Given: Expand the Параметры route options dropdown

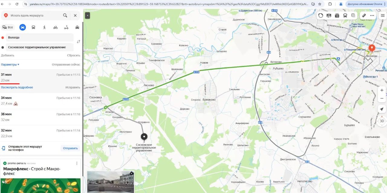Looking at the screenshot, I should coord(10,65).
